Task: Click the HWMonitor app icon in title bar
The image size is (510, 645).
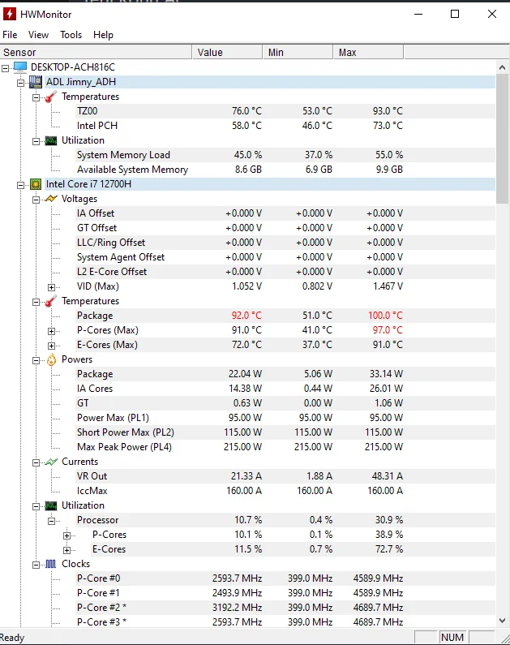Action: point(10,14)
